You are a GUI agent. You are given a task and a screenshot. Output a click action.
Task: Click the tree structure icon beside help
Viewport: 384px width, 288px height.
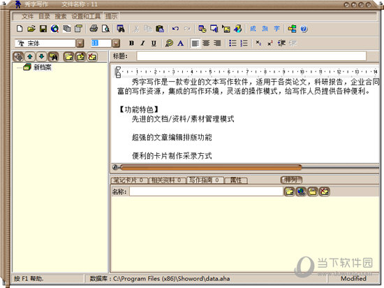coord(292,29)
